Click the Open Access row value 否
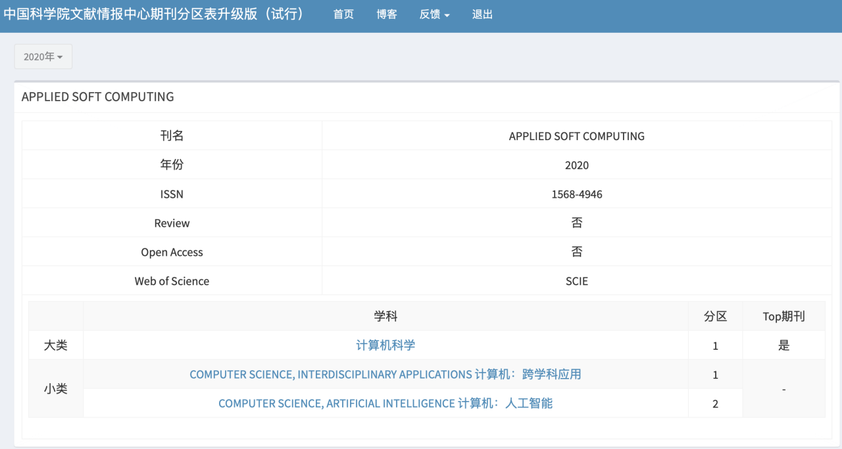Image resolution: width=842 pixels, height=449 pixels. pyautogui.click(x=576, y=251)
